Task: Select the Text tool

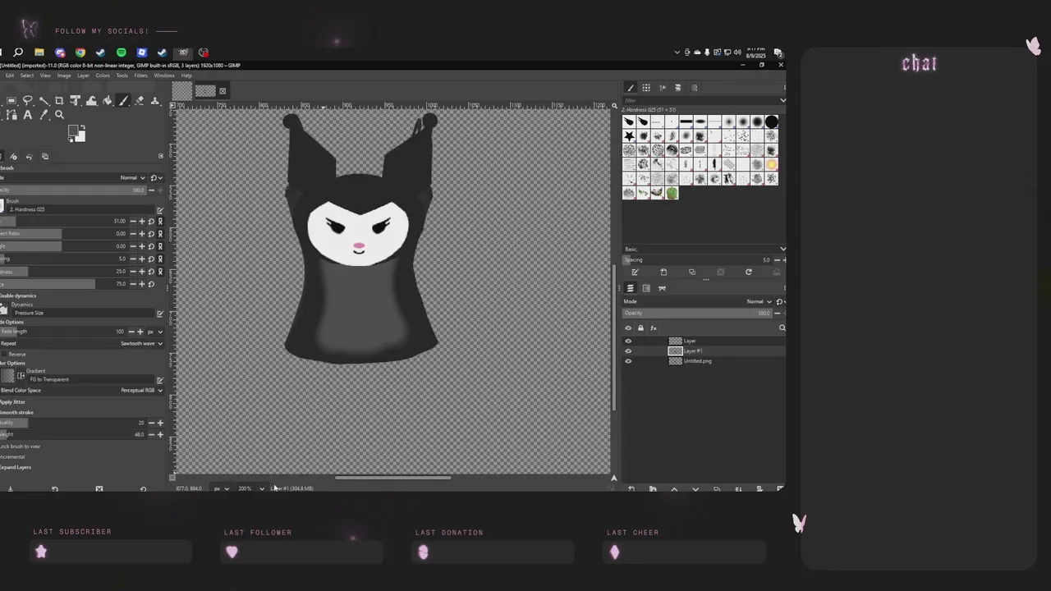Action: click(x=28, y=115)
